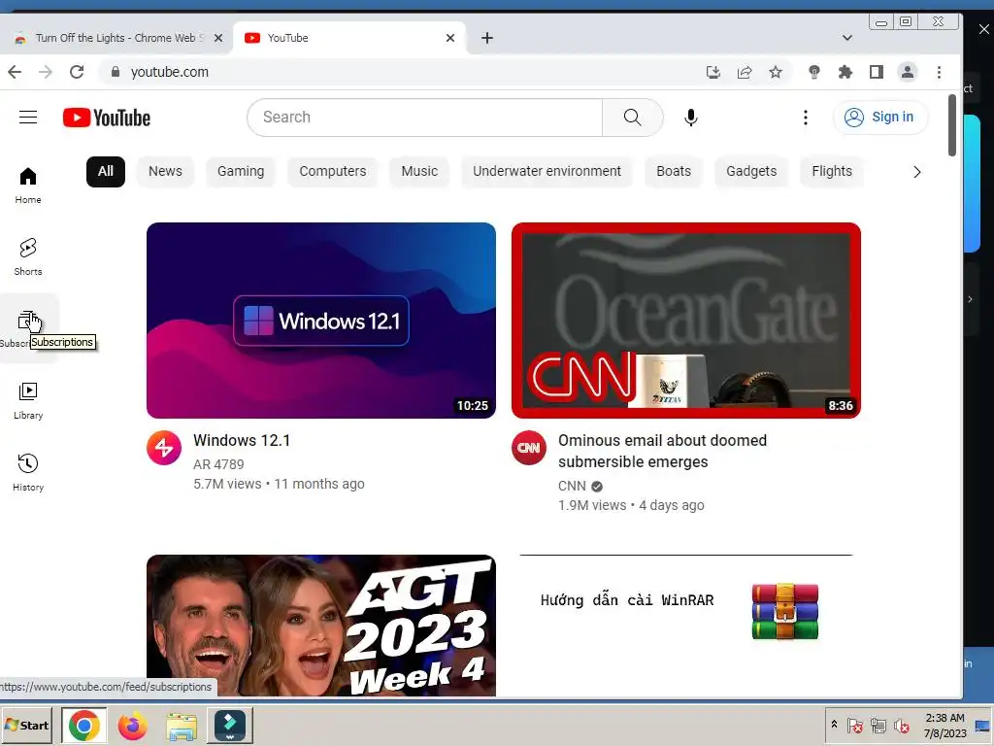Screen dimensions: 994x746
Task: Open the CNN channel avatar
Action: 529,448
